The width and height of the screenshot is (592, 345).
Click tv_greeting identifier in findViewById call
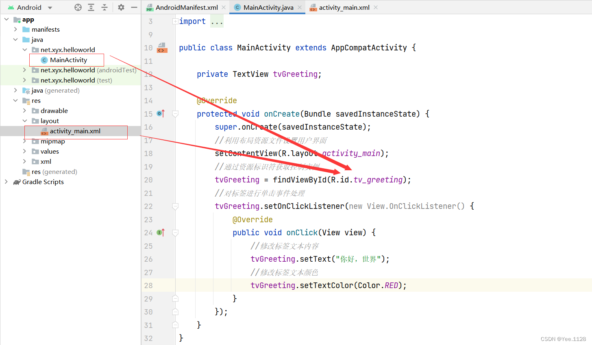pos(378,180)
